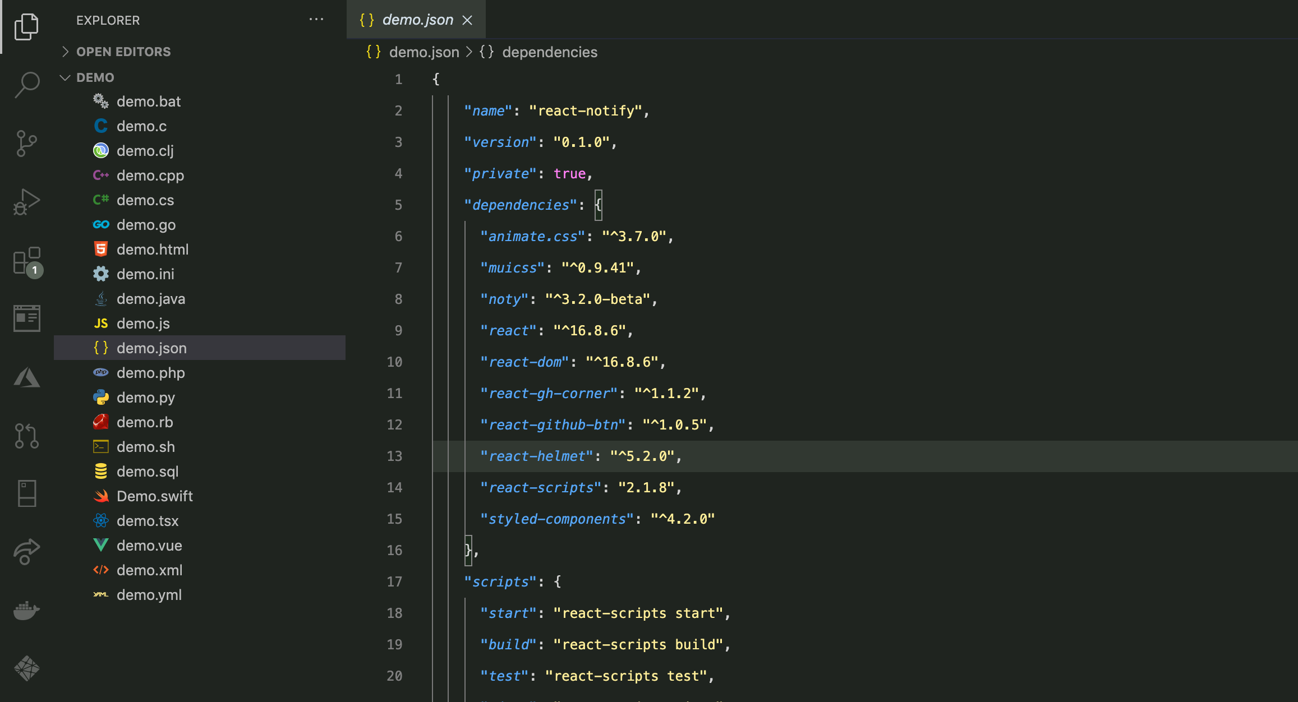
Task: Open Explorer's more actions ellipsis menu
Action: 316,20
